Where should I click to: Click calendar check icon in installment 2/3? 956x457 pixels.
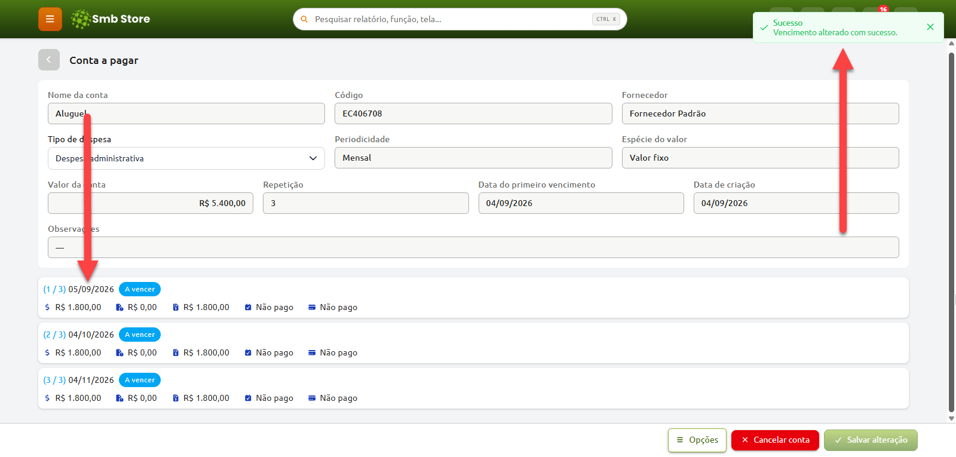coord(248,352)
